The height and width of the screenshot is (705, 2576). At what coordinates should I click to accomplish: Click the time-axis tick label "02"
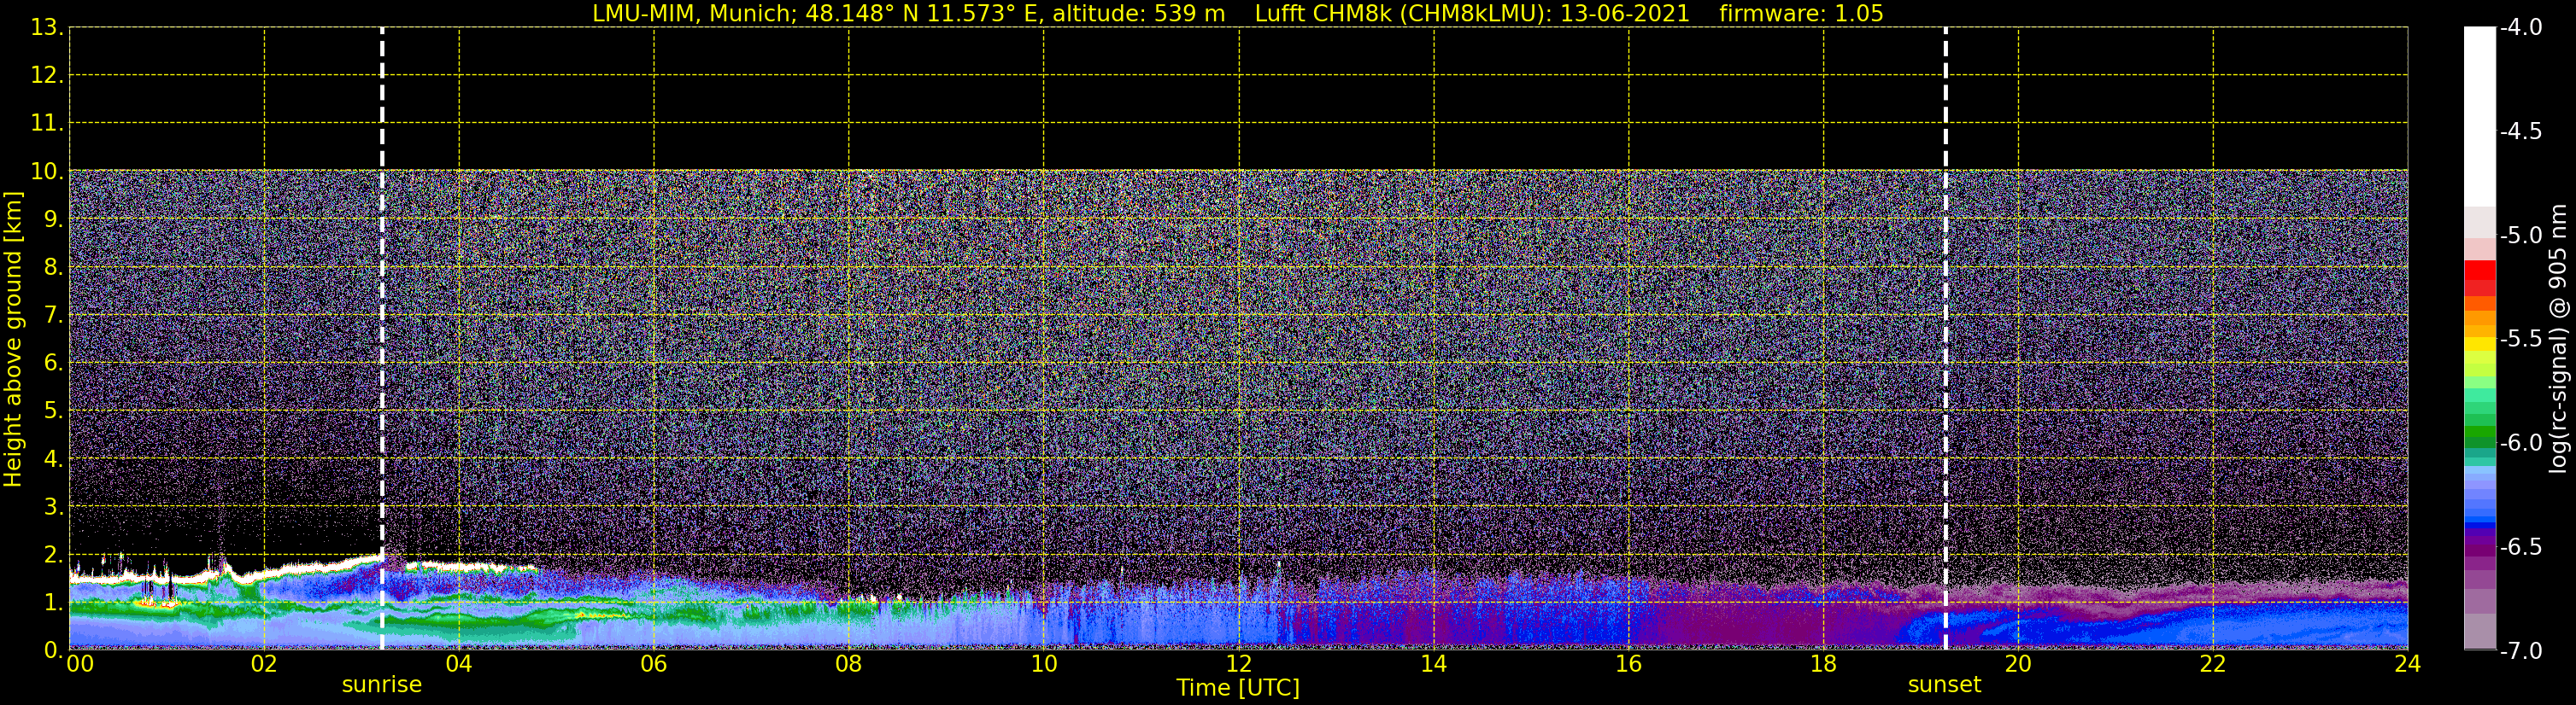pos(264,664)
